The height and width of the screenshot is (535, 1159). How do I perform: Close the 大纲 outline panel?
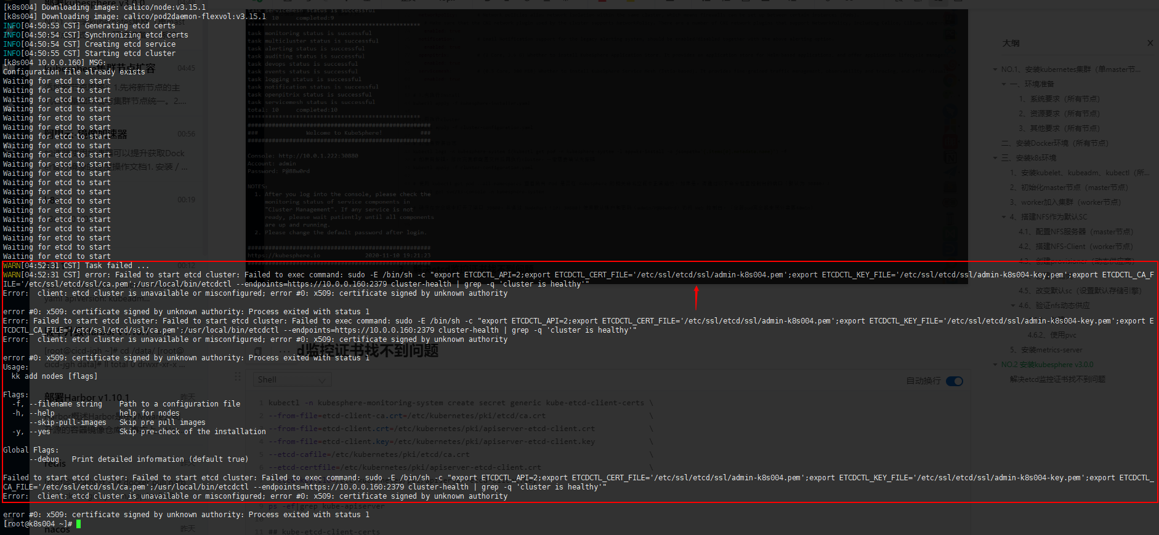(x=1150, y=43)
